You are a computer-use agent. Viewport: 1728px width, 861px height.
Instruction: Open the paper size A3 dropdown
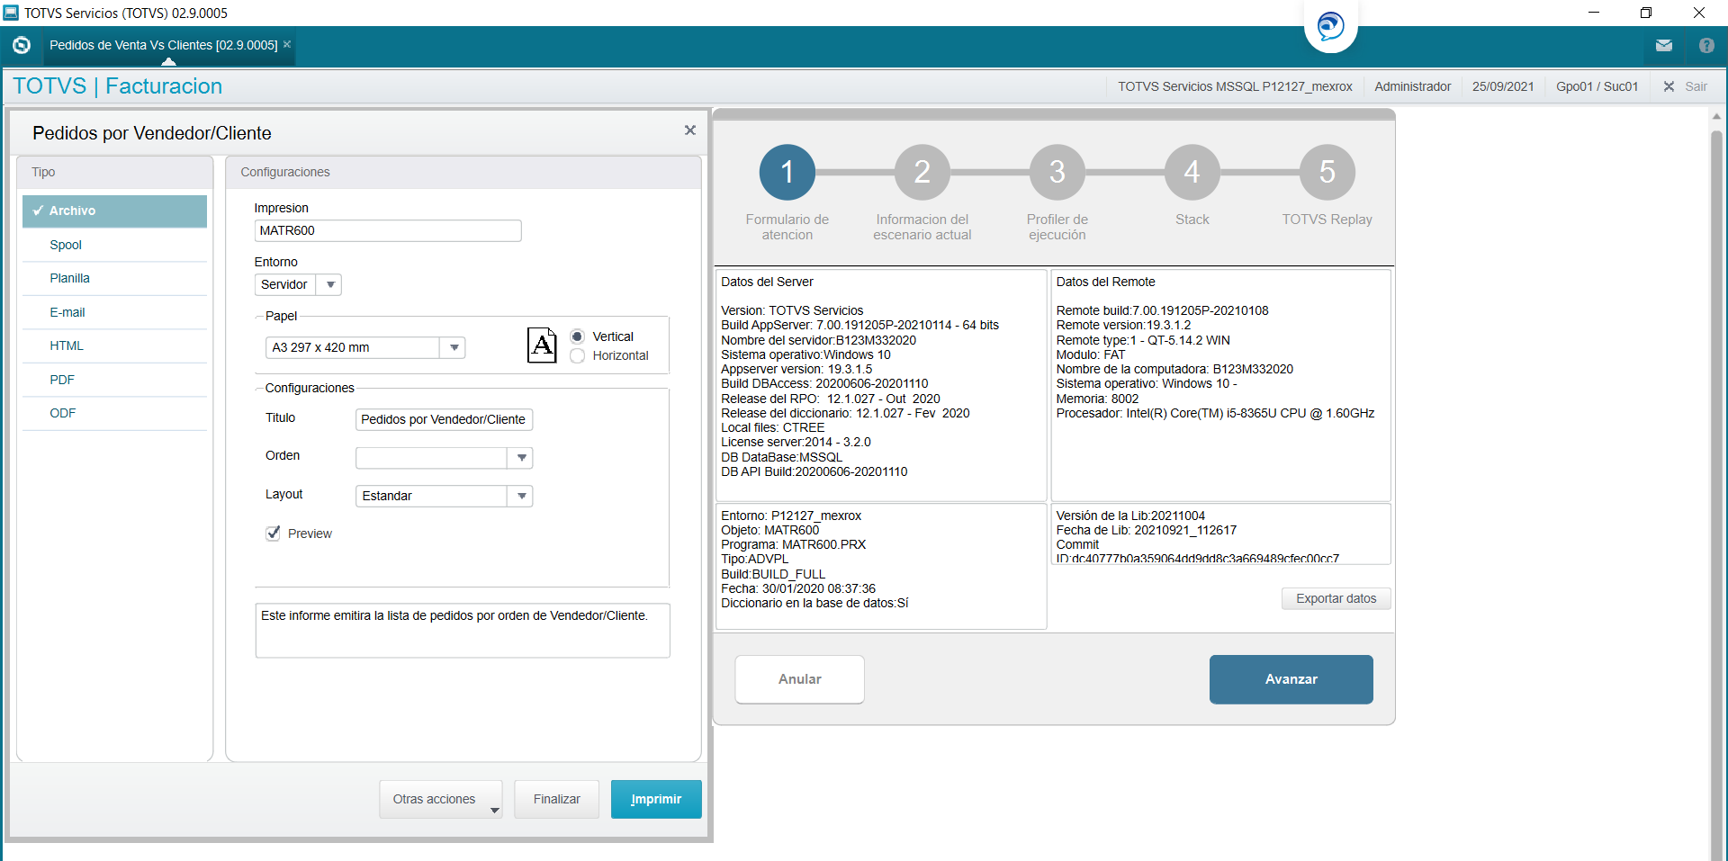(454, 347)
